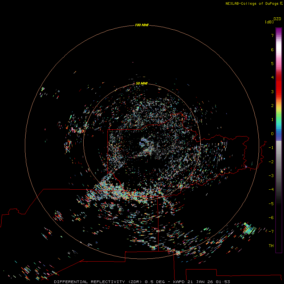
Task: Click the 4 value on the color scale
Action: (272, 78)
